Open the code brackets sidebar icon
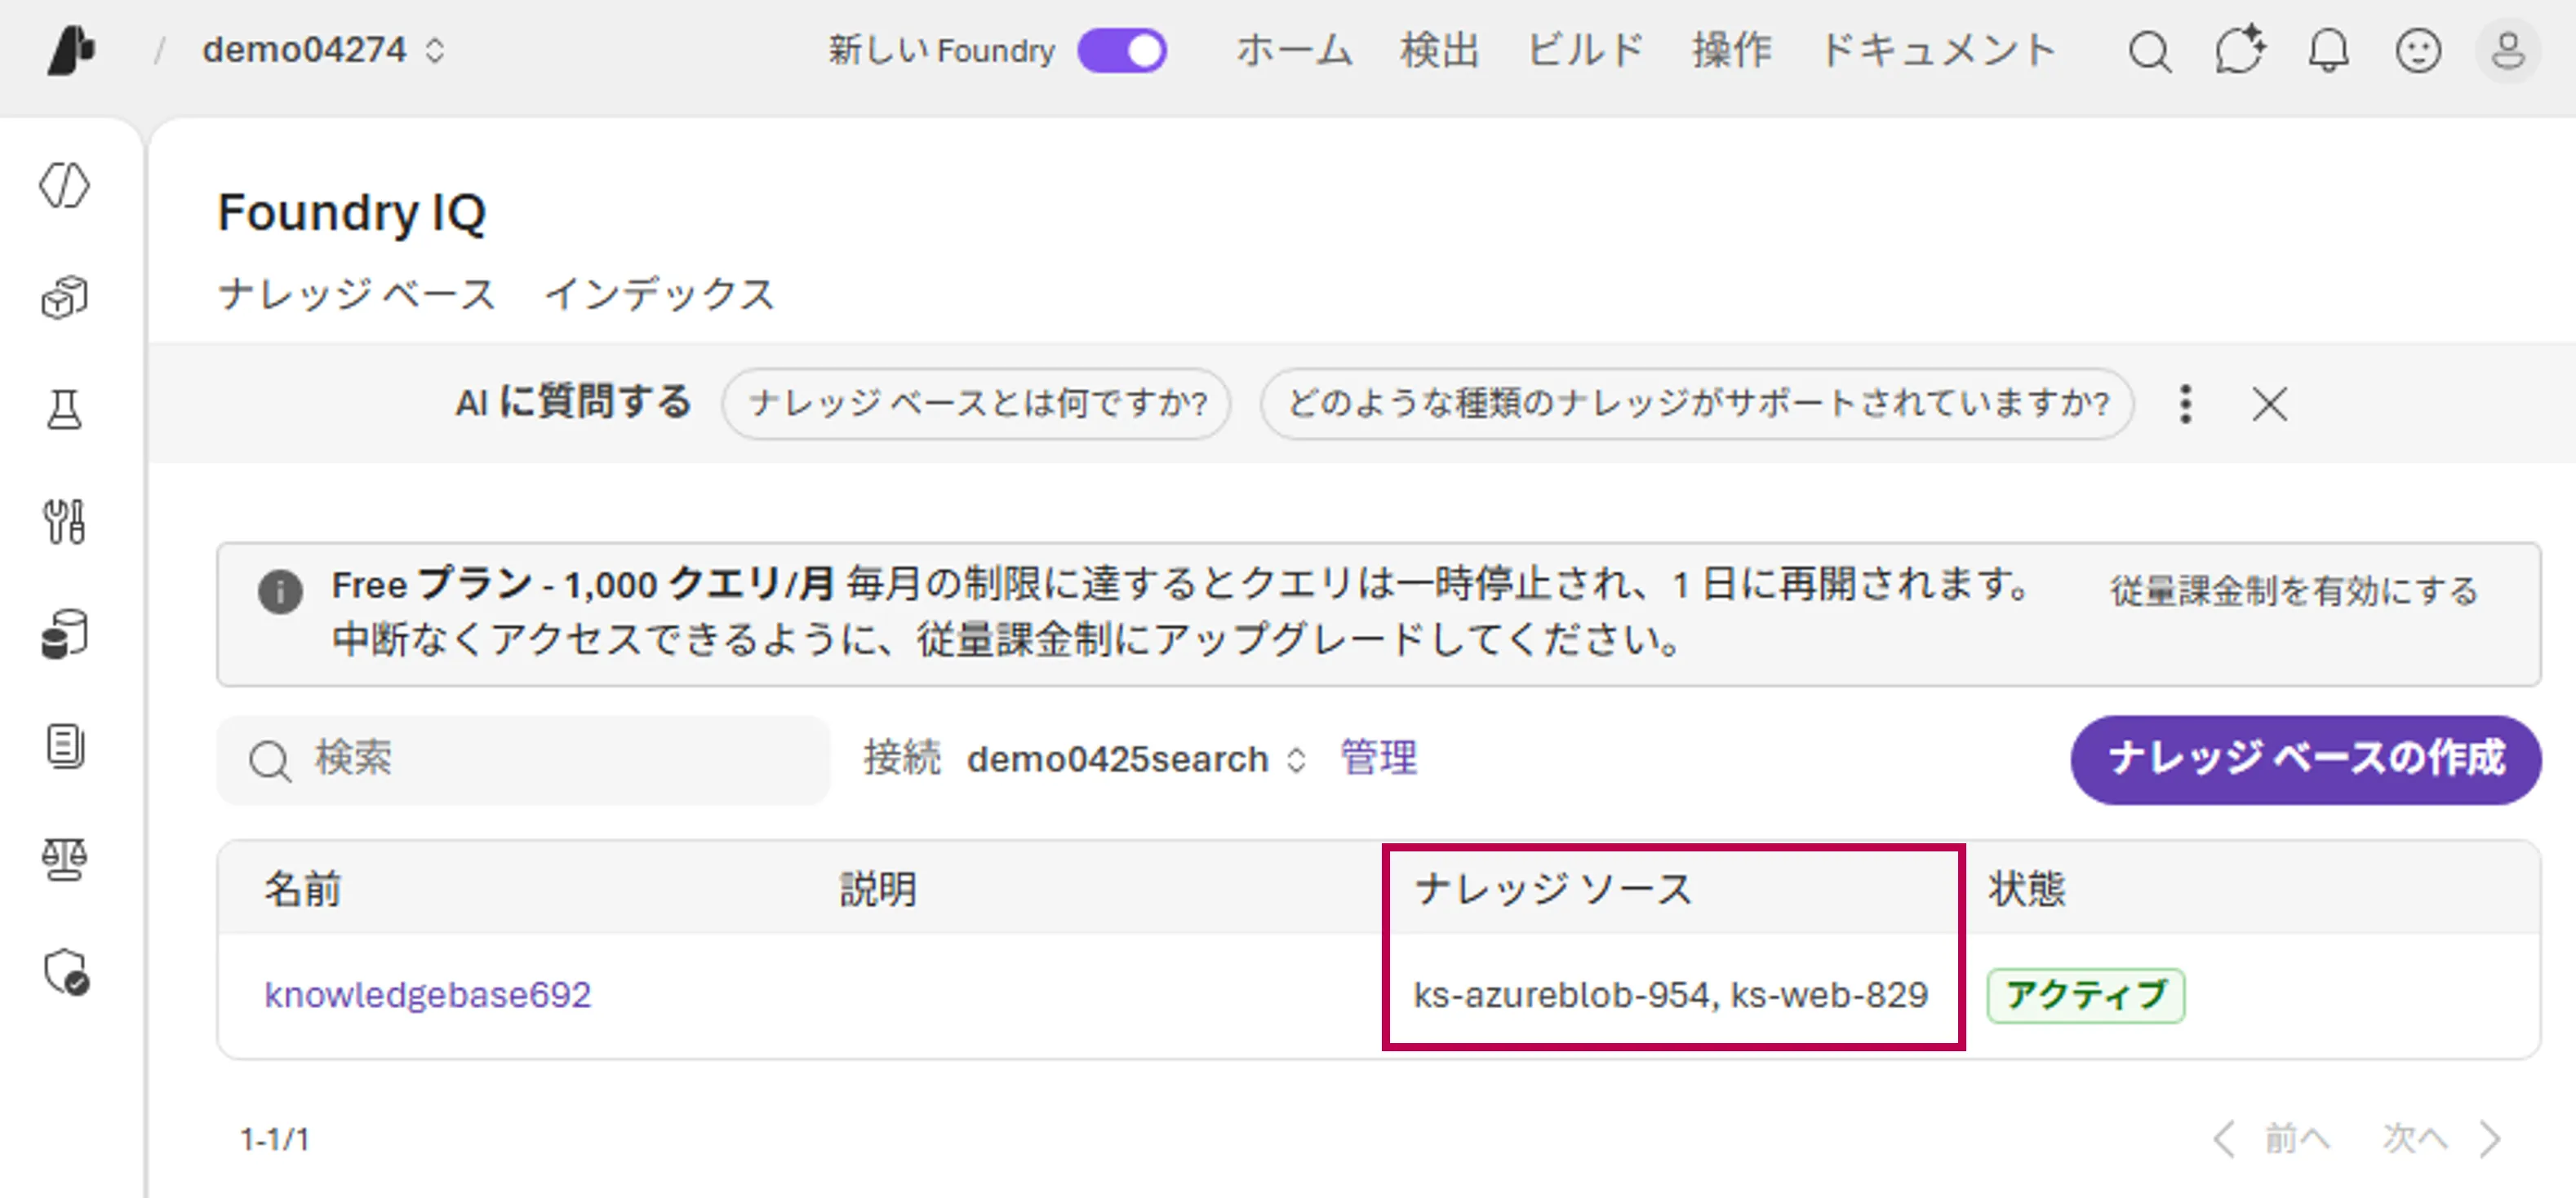Viewport: 2576px width, 1198px height. point(65,186)
